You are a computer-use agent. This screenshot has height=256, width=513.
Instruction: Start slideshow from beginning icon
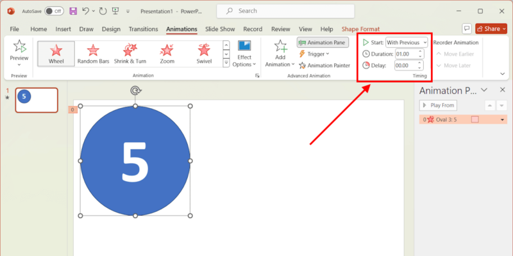click(115, 11)
